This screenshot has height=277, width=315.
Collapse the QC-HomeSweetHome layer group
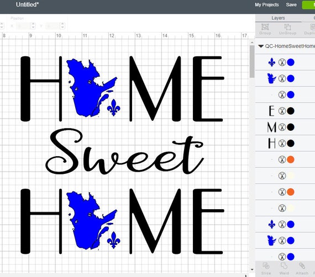click(x=261, y=46)
